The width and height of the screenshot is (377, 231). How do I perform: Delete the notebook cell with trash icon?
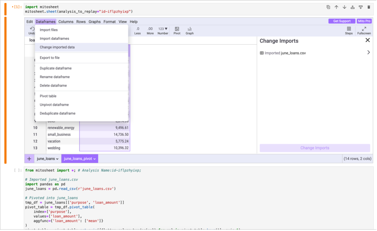[369, 7]
